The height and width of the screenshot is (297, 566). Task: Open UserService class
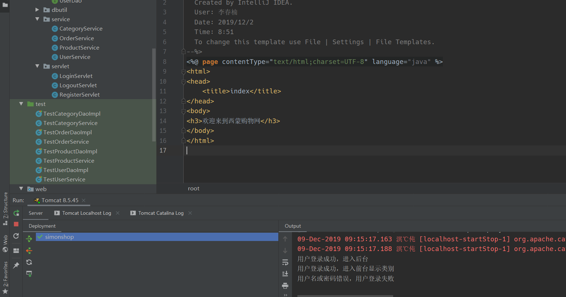pyautogui.click(x=75, y=57)
